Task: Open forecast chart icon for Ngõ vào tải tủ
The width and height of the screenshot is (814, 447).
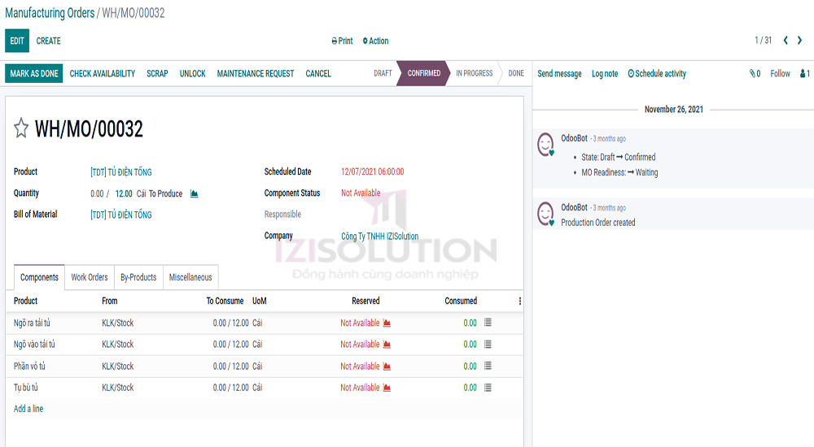Action: click(387, 345)
